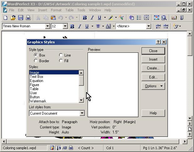Click the Numbering list icon
This screenshot has width=194, height=152.
(132, 18)
